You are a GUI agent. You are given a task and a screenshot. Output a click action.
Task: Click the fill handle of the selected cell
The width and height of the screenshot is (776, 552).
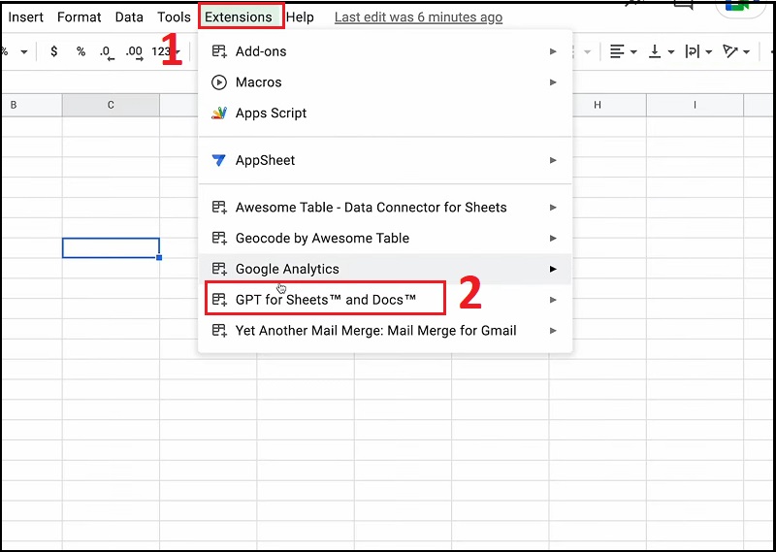(159, 257)
